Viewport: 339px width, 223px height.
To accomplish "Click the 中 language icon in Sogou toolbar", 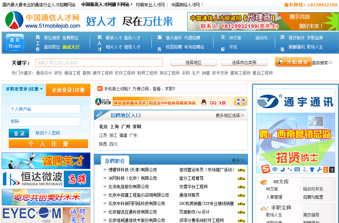I will pos(275,169).
